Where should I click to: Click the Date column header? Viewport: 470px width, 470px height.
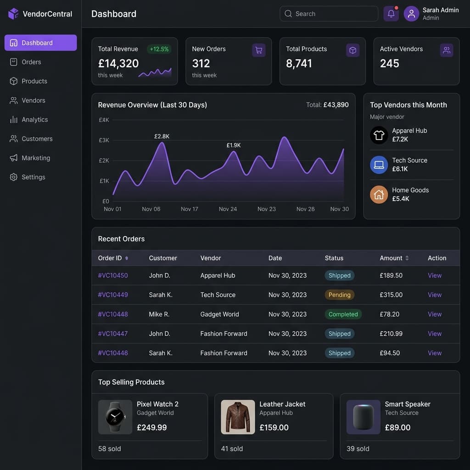pos(275,258)
